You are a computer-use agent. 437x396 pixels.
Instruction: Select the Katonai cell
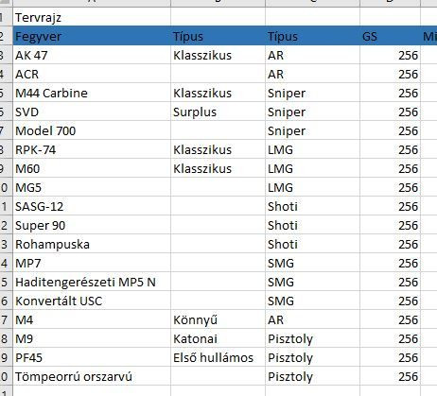point(218,338)
